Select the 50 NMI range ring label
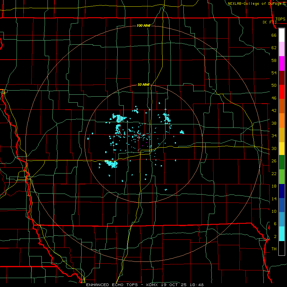This screenshot has height=287, width=287. (x=143, y=85)
